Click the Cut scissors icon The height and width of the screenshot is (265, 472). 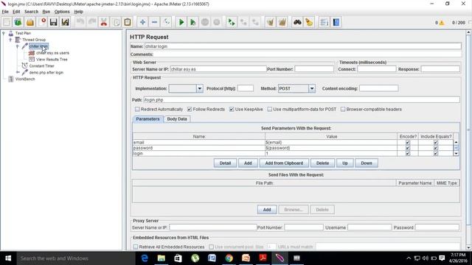pos(104,22)
